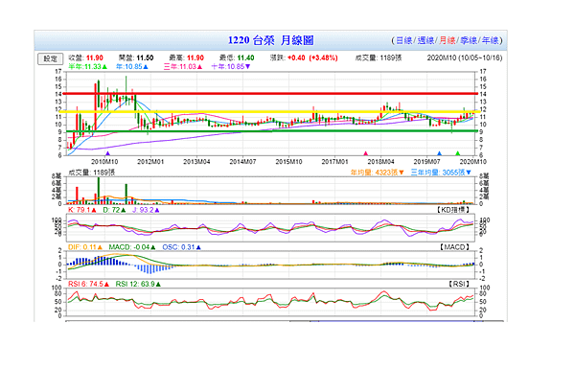Click the 收盤 11.90 closing price value
Image resolution: width=575 pixels, height=369 pixels.
coord(86,58)
